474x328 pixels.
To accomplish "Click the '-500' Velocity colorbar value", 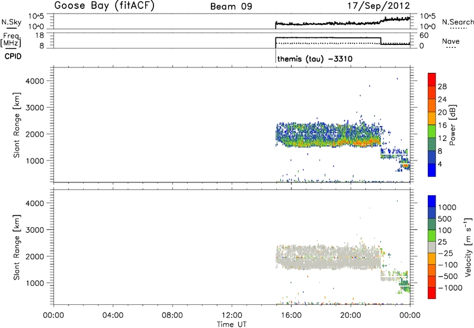I will (x=448, y=276).
